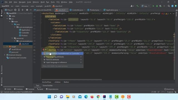Open the Problems tool window

point(18,89)
